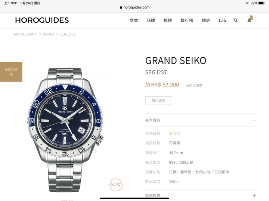Screen dimensions: 269x201
Task: Tap the lock icon beside horoguides.com
Action: tap(121, 7)
